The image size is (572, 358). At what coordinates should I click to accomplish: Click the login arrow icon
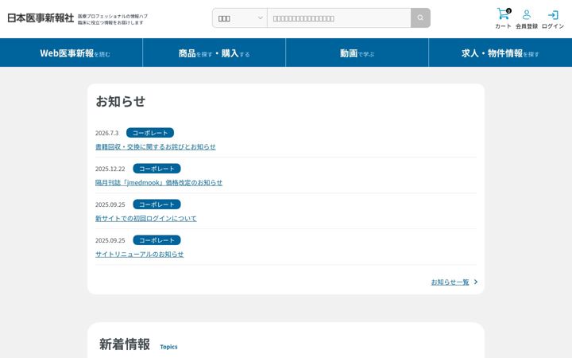553,15
